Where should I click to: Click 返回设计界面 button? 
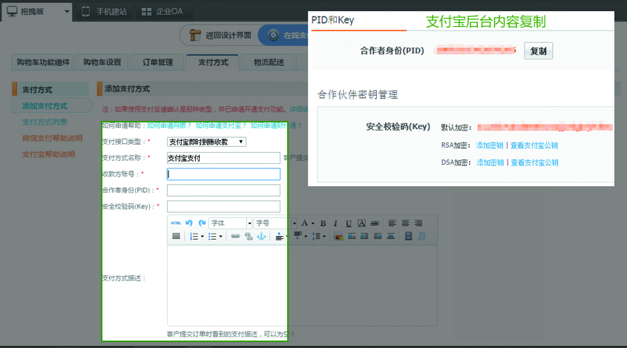[219, 35]
